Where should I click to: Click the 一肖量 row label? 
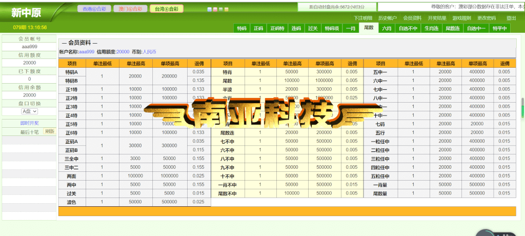pos(380,185)
